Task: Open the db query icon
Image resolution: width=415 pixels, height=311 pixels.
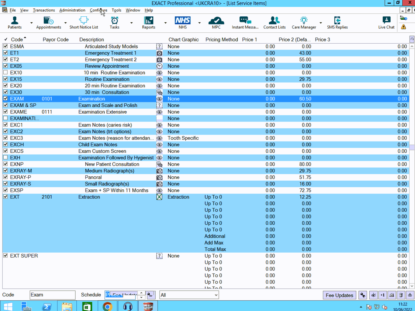Action: [410, 295]
